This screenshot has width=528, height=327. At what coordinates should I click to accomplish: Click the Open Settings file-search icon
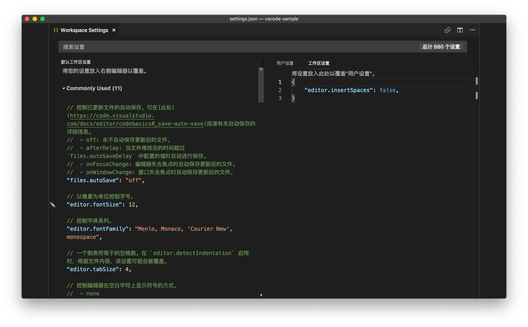tap(447, 30)
